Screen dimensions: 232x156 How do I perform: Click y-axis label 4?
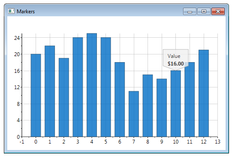click(x=18, y=120)
